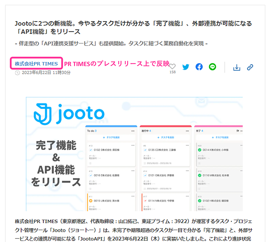Viewport: 269px width, 242px height.
Task: Click 'タスクを追加' in the To do column
Action: [x=111, y=138]
